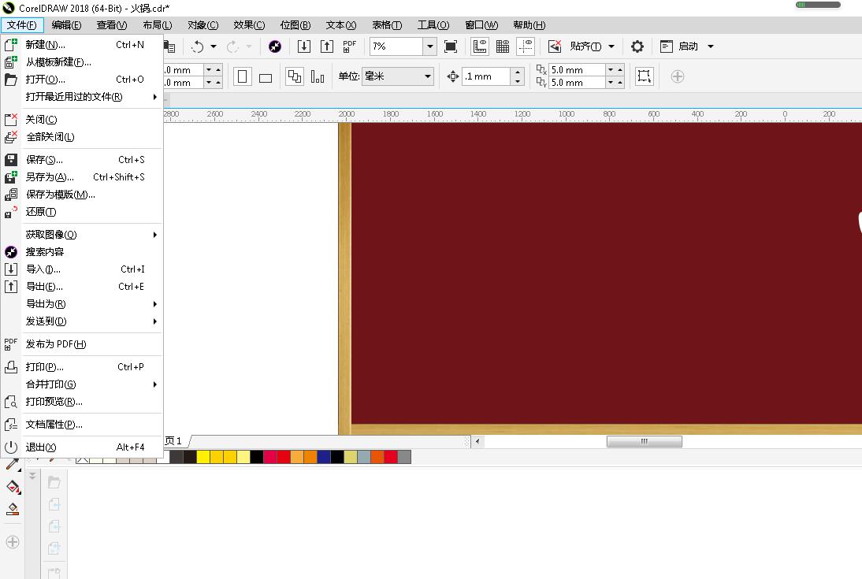Click the full-screen preview icon
Viewport: 862px width, 579px height.
pyautogui.click(x=451, y=46)
